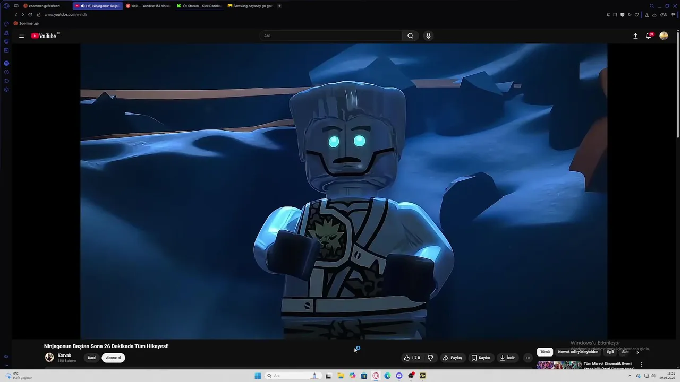Open a new browser tab

279,6
